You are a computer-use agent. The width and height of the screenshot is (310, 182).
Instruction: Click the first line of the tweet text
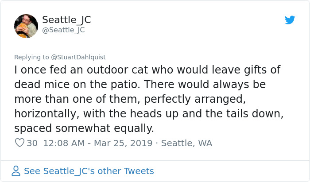(147, 70)
